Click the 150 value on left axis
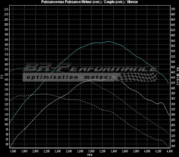 [x=6, y=74]
